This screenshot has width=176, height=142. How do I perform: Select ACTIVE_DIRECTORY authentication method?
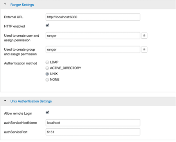click(x=47, y=68)
